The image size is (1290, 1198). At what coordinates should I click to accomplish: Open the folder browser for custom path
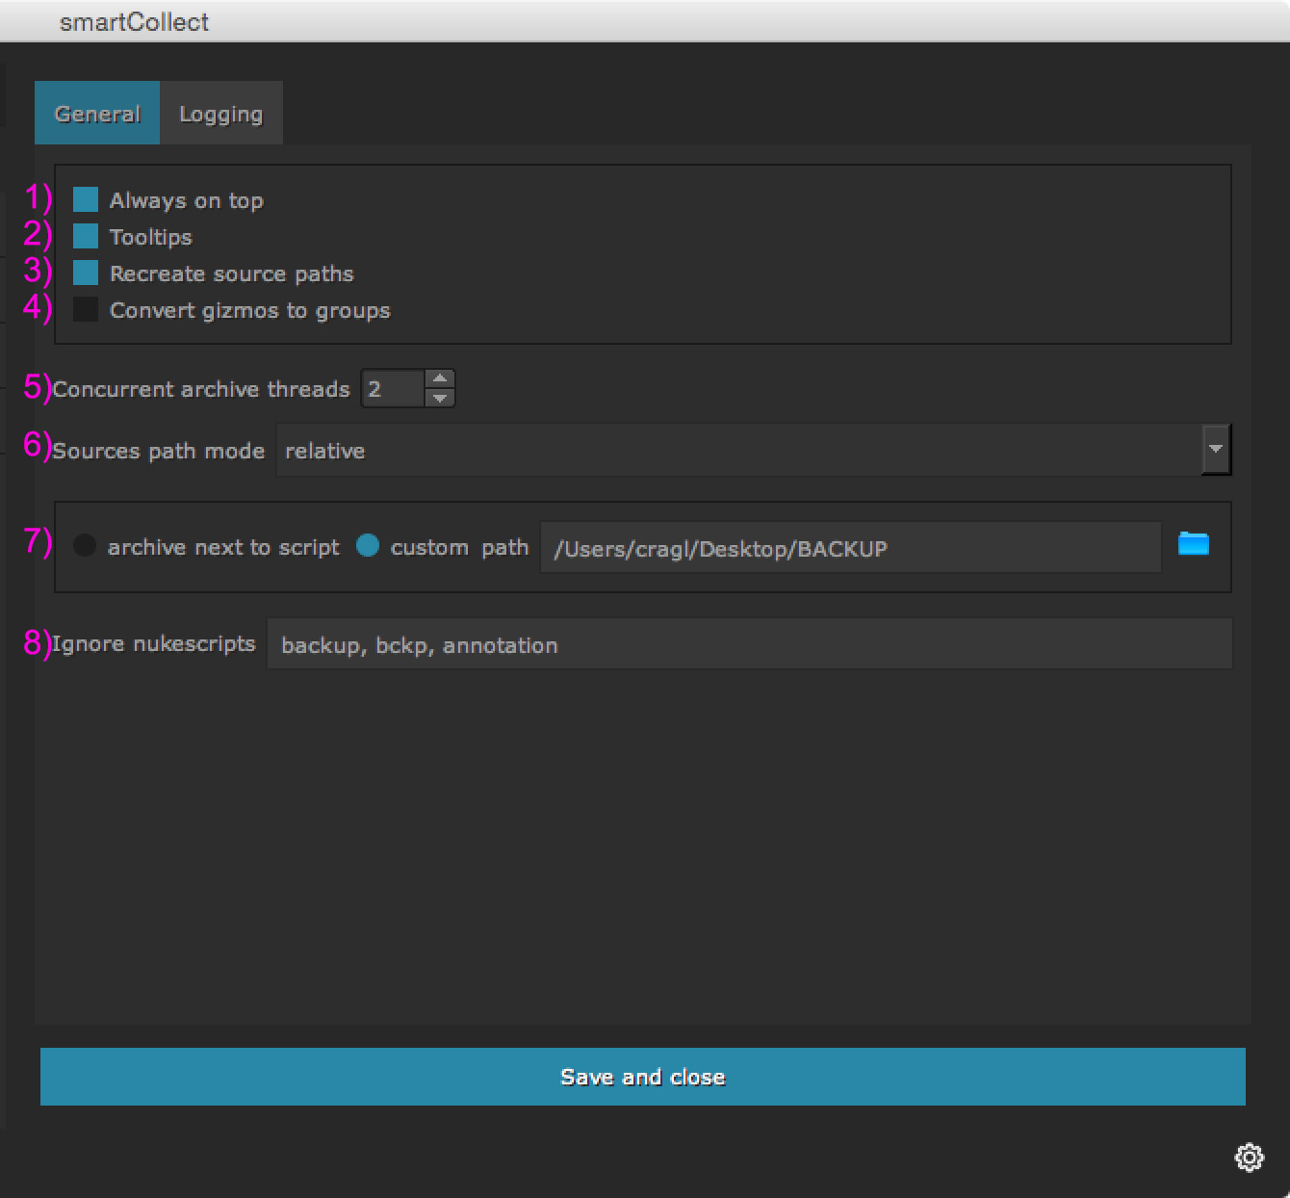coord(1193,544)
